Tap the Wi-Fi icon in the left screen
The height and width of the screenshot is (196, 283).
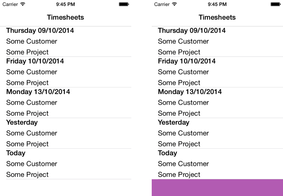click(23, 4)
